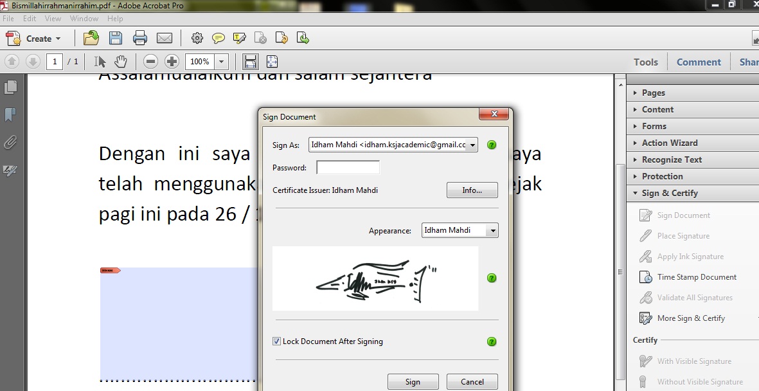Click Time Stamp Document
The image size is (759, 391).
click(688, 277)
